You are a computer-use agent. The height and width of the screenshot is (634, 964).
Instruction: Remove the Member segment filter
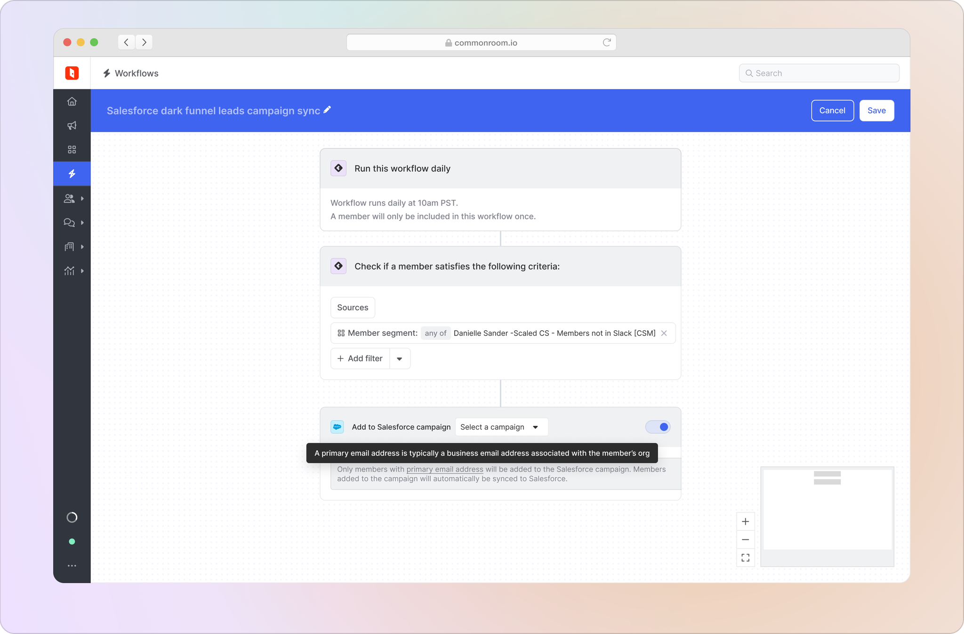664,333
